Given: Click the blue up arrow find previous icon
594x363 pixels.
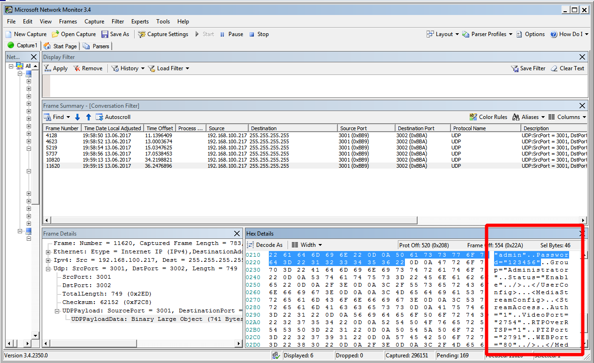Looking at the screenshot, I should 88,117.
